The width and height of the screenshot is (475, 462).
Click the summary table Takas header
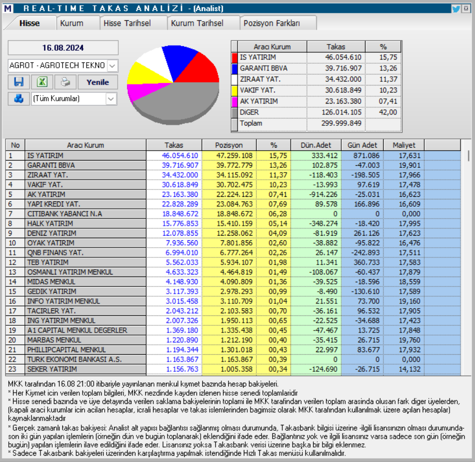point(336,47)
